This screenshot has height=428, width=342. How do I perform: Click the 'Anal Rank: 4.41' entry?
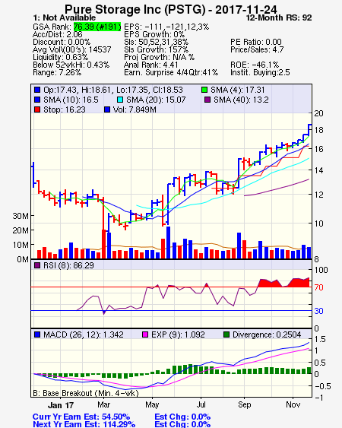[151, 65]
